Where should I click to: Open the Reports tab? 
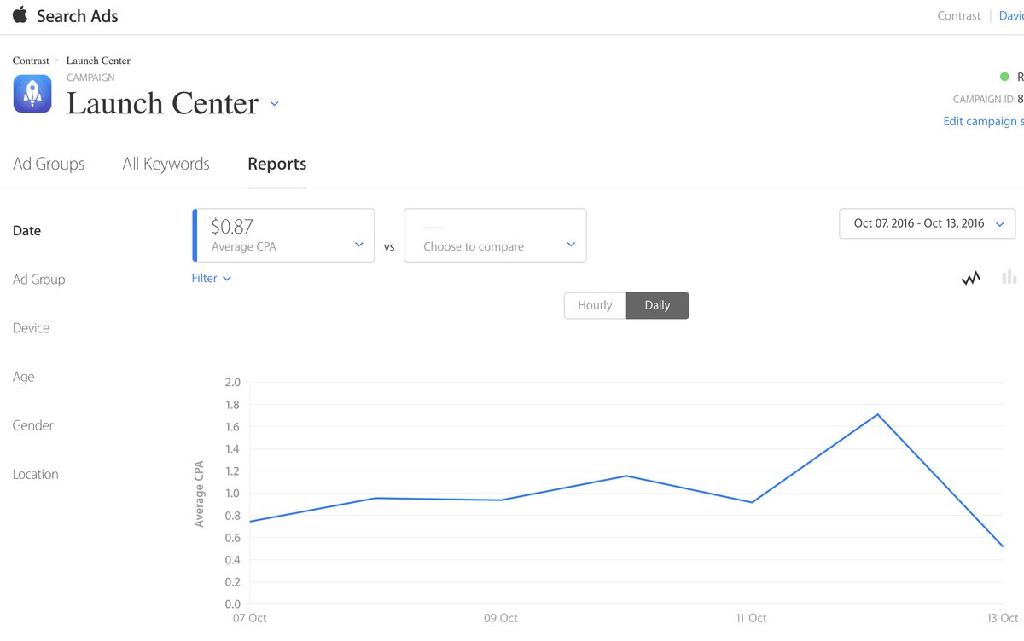[277, 164]
